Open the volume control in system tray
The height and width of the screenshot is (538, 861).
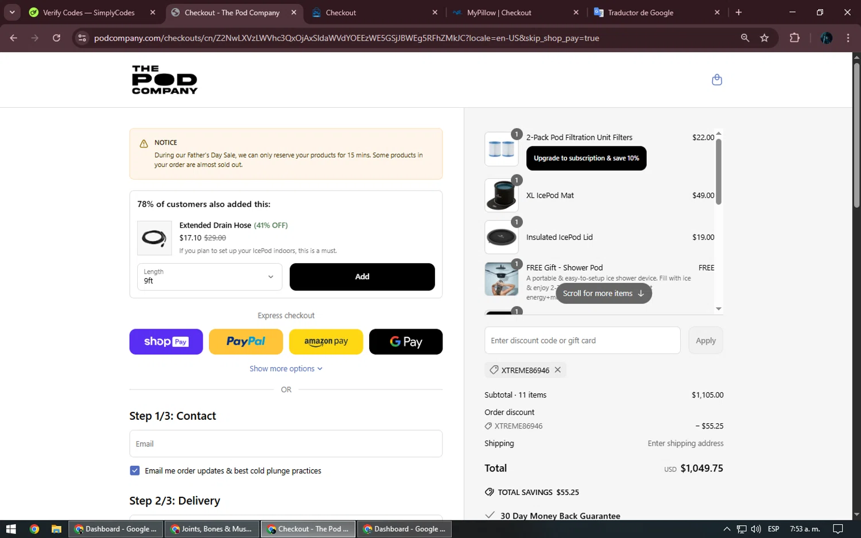pos(756,529)
